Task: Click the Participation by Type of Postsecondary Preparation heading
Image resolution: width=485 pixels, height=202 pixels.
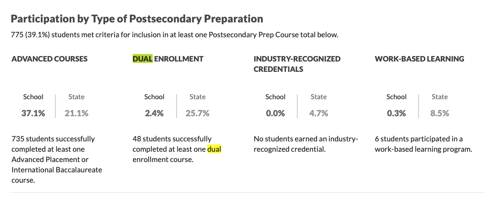Action: click(137, 19)
